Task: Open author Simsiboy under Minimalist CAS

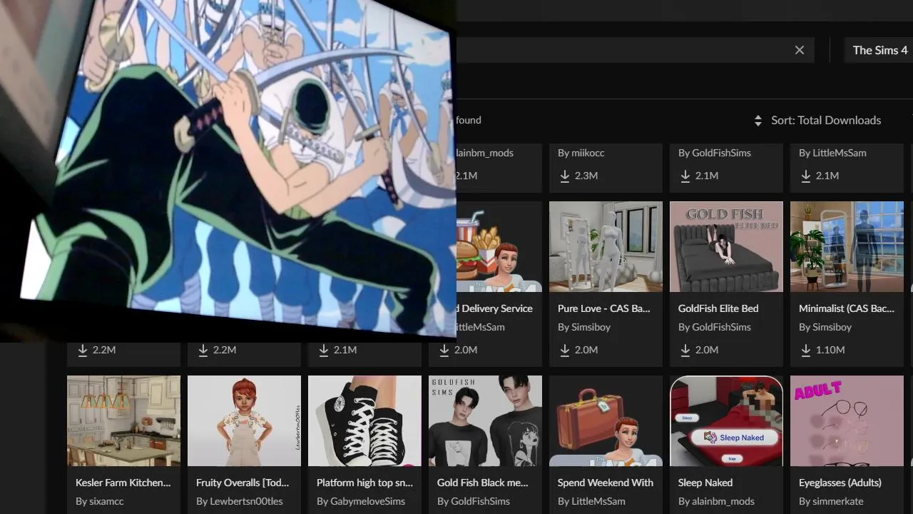Action: pos(825,327)
